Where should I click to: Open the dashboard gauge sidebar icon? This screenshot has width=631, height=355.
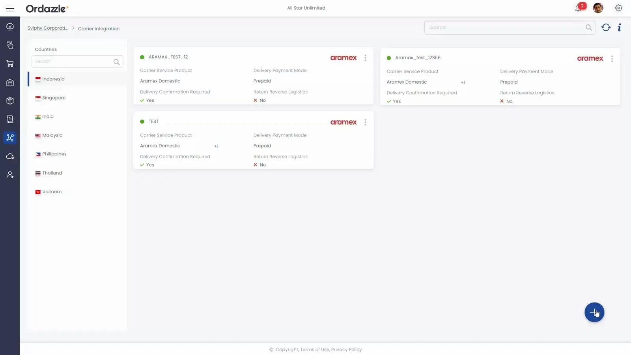pyautogui.click(x=10, y=26)
